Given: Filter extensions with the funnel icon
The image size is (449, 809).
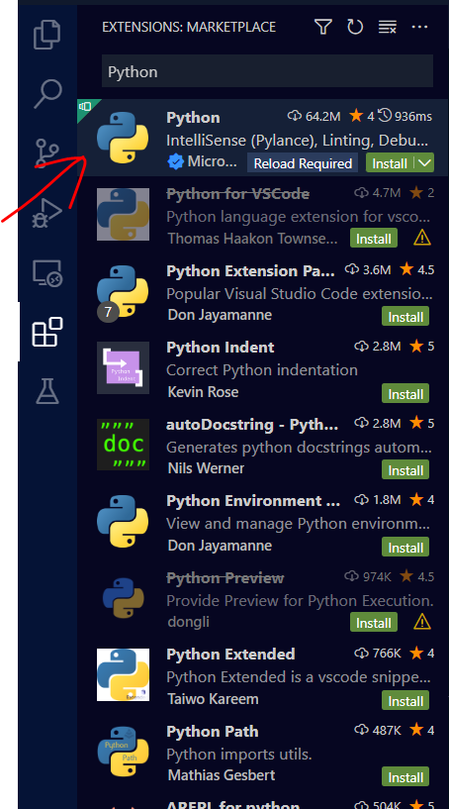Looking at the screenshot, I should (322, 27).
